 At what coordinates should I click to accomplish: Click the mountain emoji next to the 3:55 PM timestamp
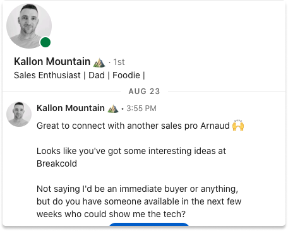pos(113,109)
